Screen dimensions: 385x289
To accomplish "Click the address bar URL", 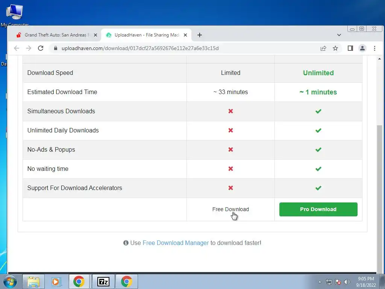I will pyautogui.click(x=140, y=48).
